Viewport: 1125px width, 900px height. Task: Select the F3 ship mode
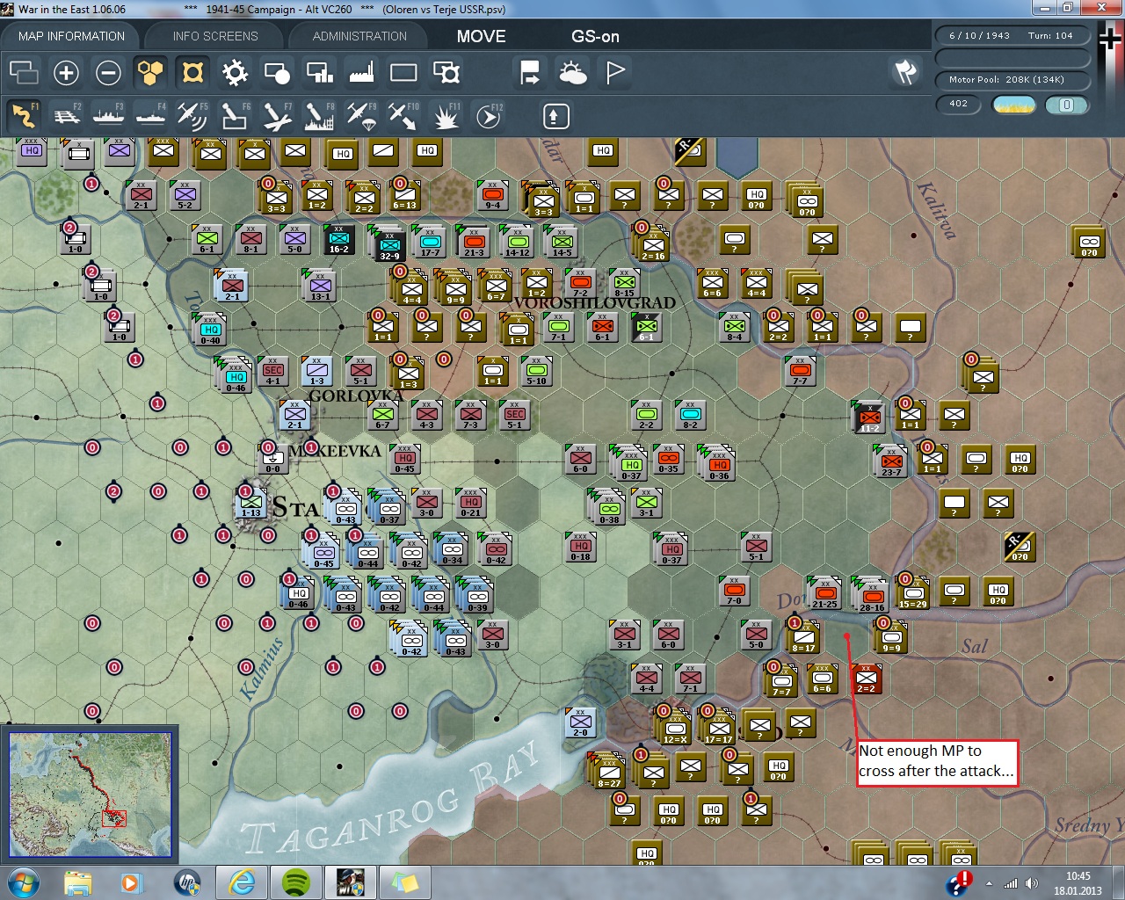tap(109, 116)
